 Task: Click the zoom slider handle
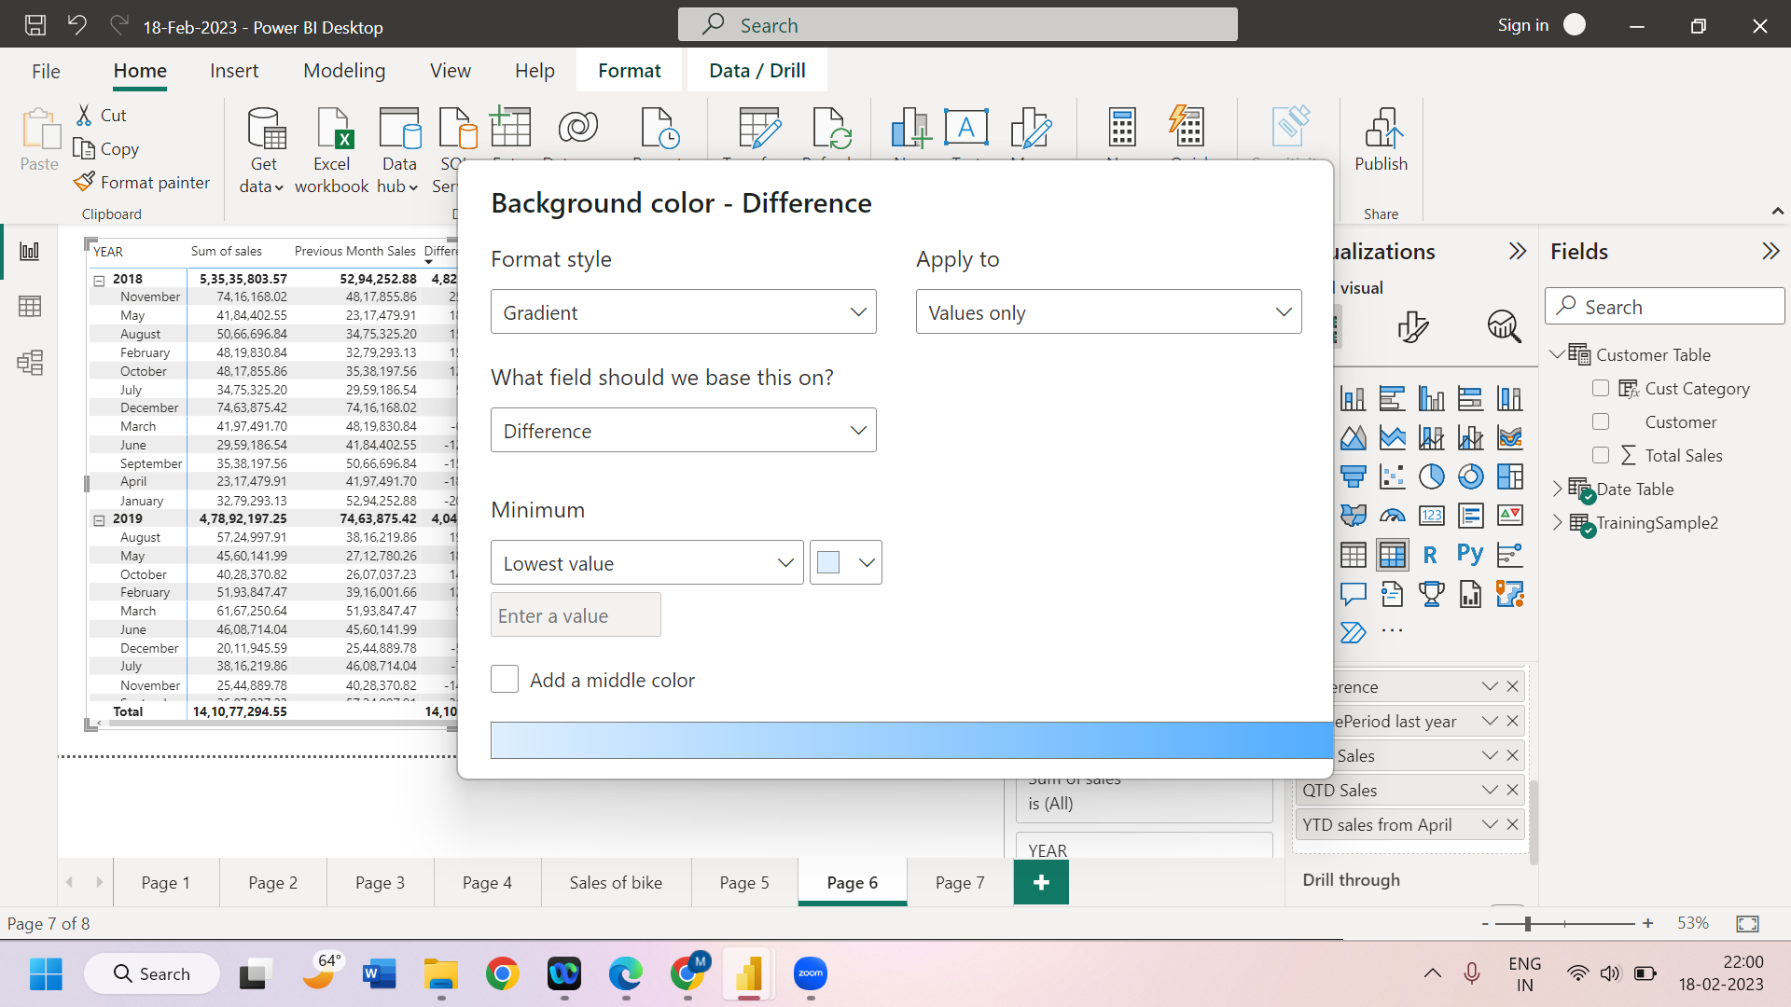[x=1528, y=923]
